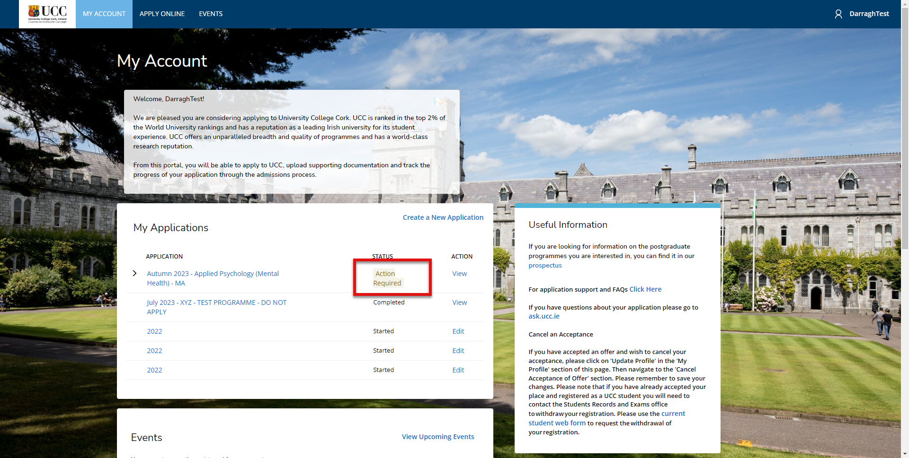This screenshot has width=909, height=458.
Task: Click Create a New Application link
Action: tap(443, 217)
